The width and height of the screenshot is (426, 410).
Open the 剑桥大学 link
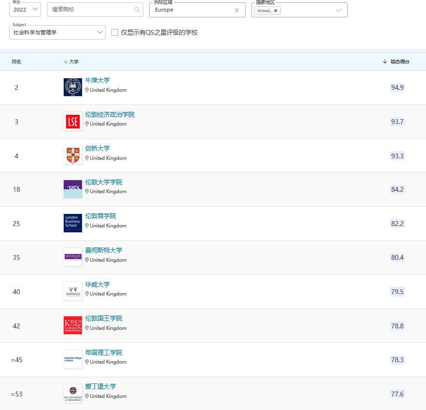[97, 148]
